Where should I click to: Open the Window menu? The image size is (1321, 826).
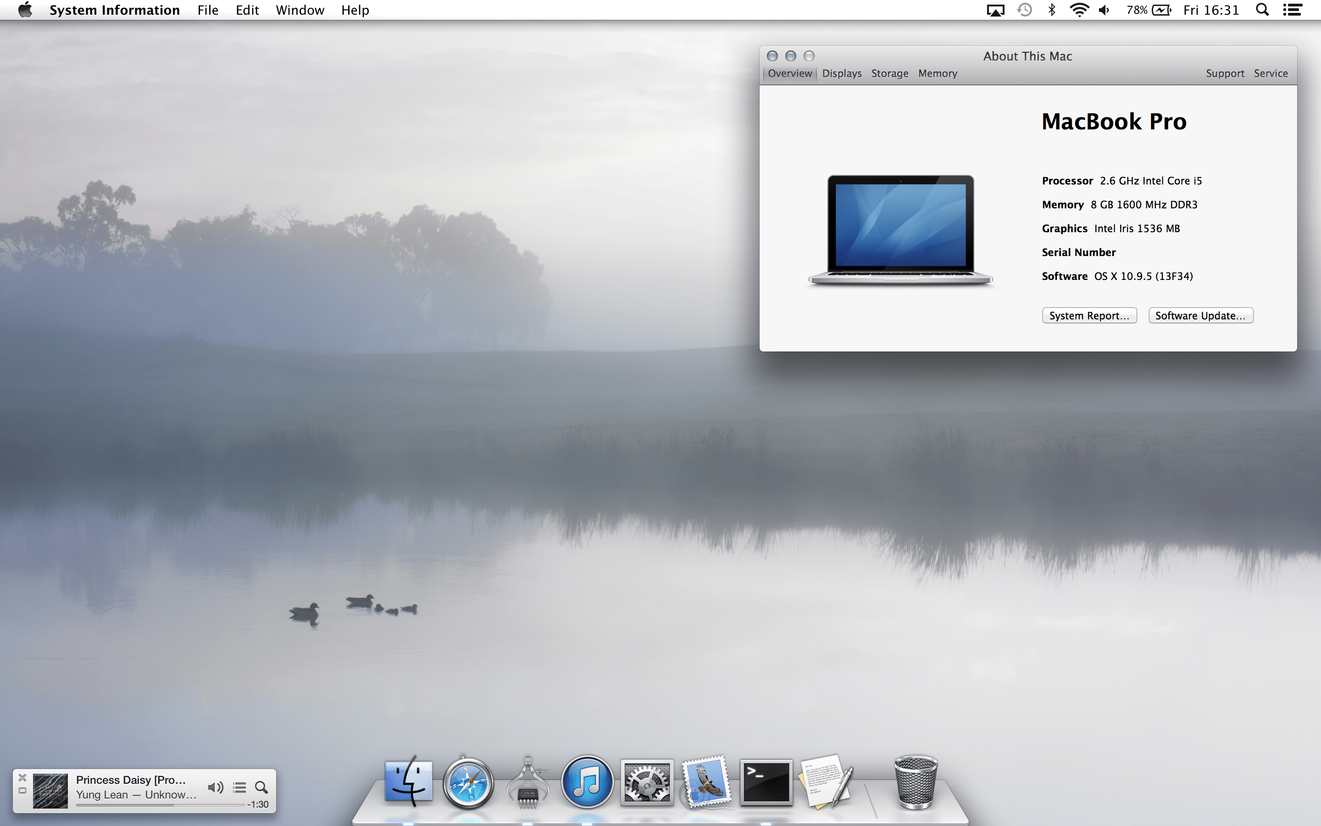pos(300,11)
